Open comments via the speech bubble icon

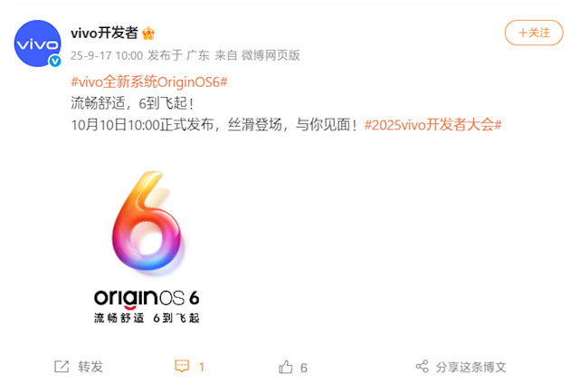pos(182,366)
